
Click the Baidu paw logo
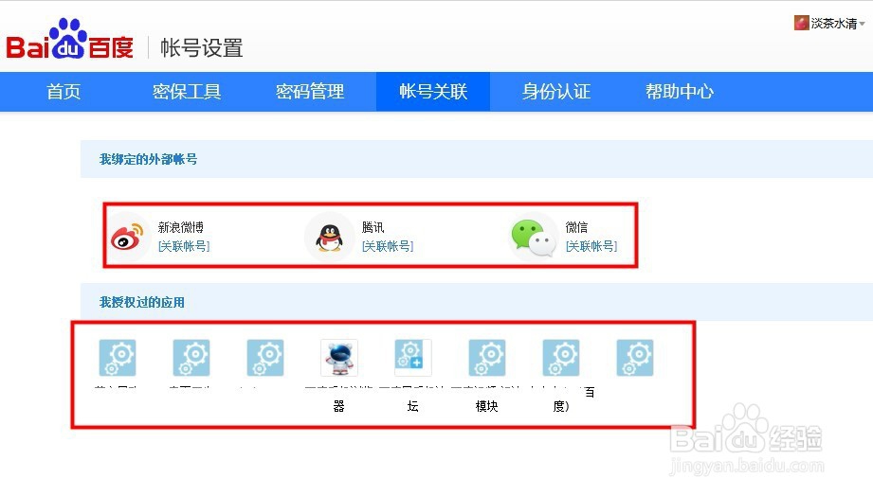[x=69, y=40]
